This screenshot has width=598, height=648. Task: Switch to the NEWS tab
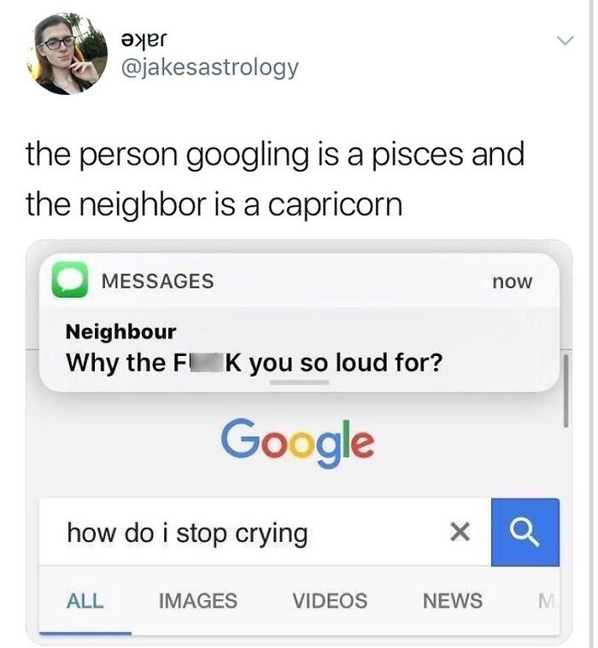(453, 601)
